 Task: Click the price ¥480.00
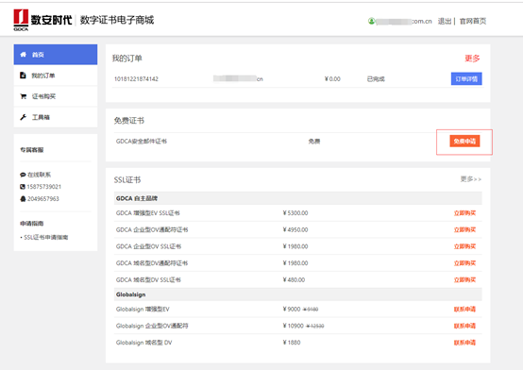pos(294,279)
